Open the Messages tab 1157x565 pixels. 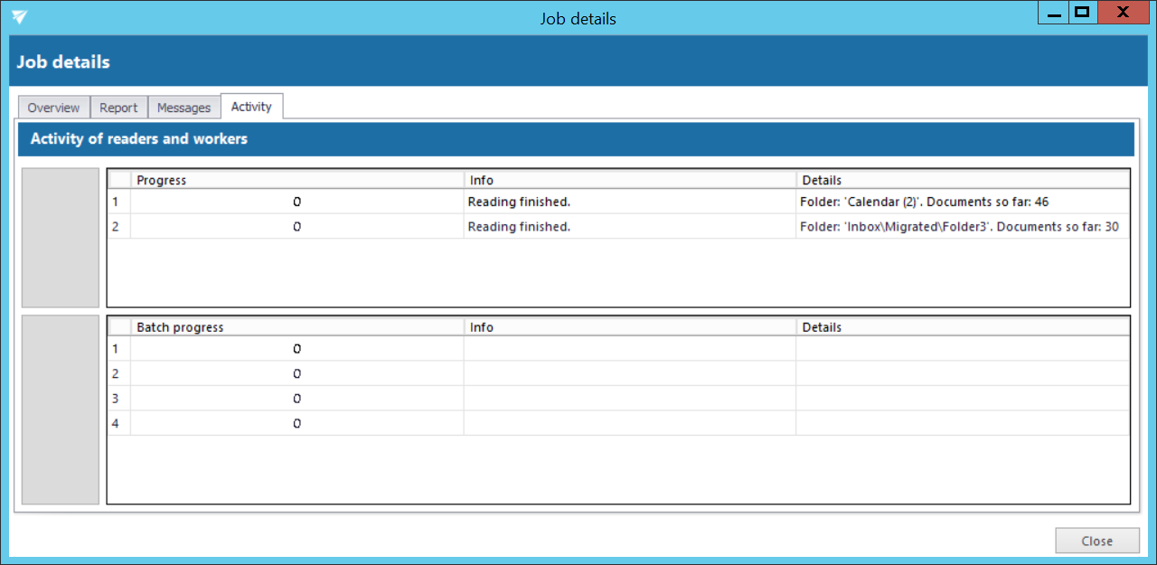coord(183,108)
